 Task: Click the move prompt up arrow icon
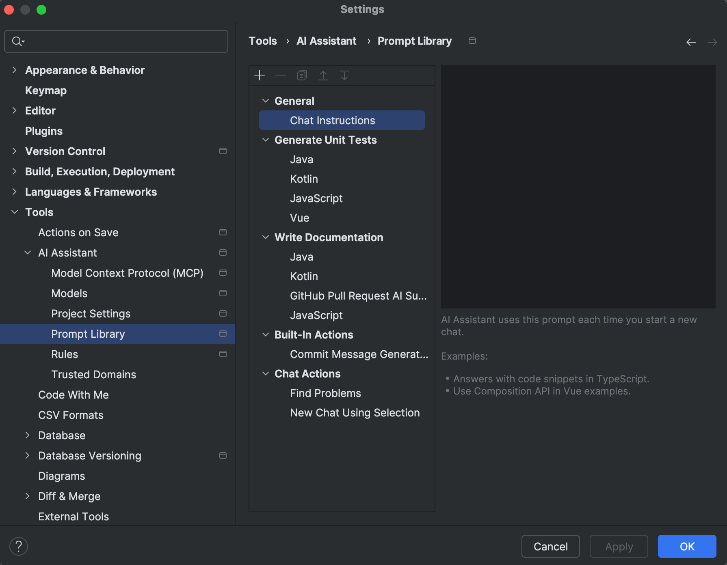[323, 75]
